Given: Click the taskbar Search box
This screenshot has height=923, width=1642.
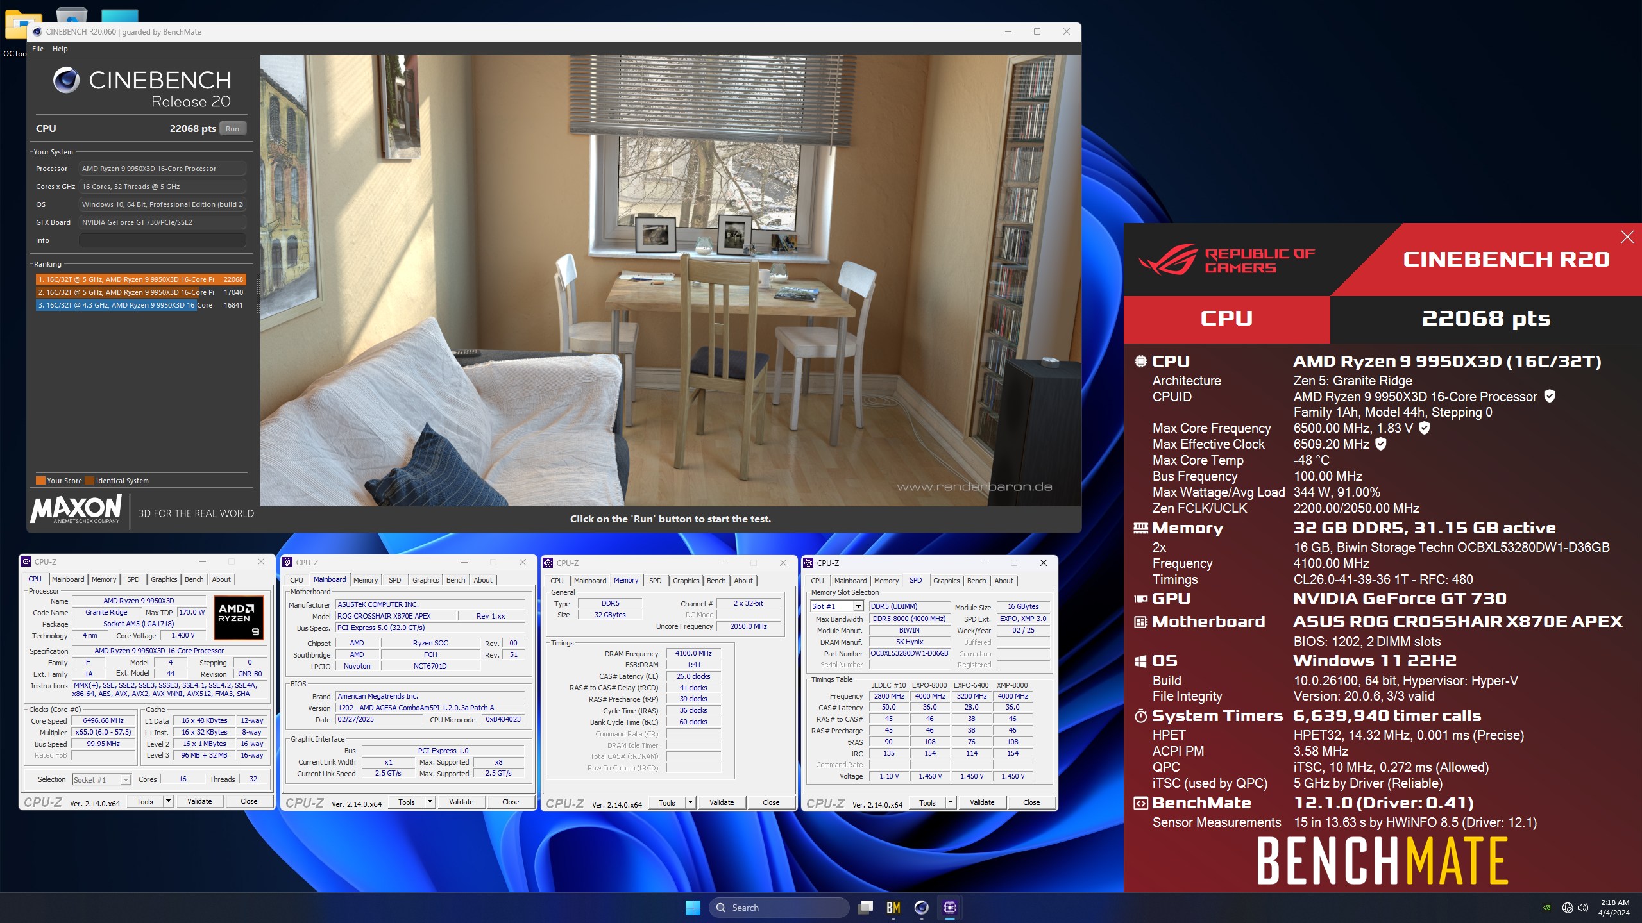Looking at the screenshot, I should click(x=779, y=908).
